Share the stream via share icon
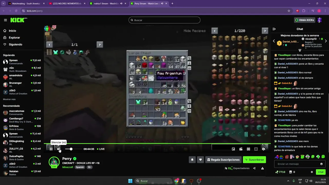The width and height of the screenshot is (329, 185). point(254,168)
